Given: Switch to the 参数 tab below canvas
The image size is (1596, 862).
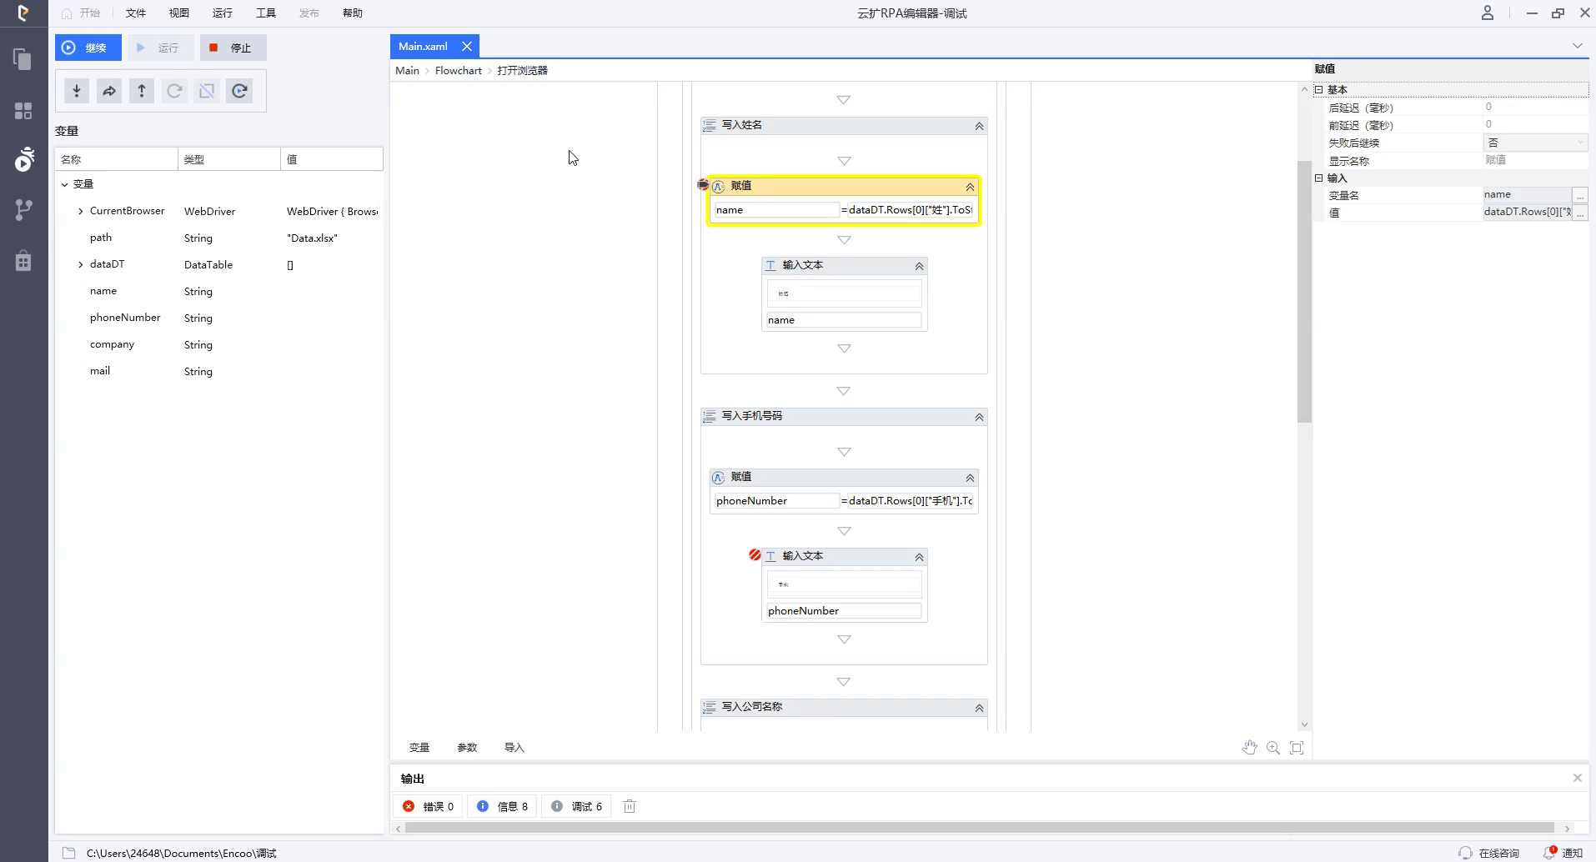Looking at the screenshot, I should tap(467, 748).
